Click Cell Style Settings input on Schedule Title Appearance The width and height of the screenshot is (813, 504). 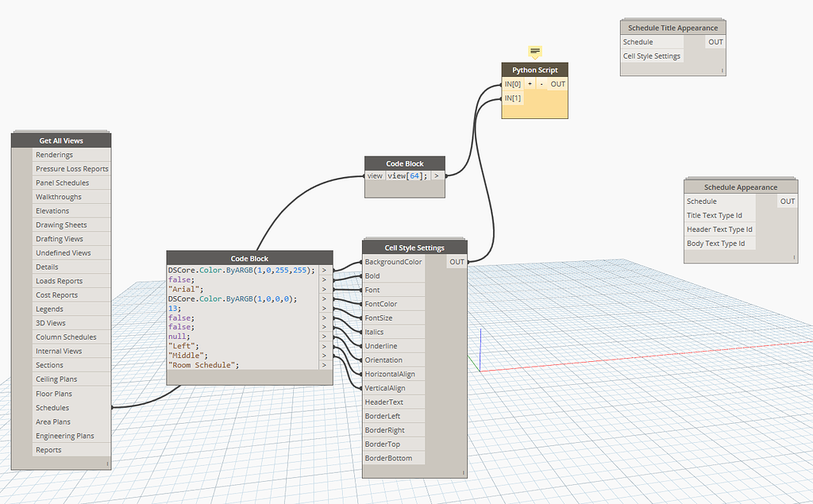pyautogui.click(x=652, y=56)
